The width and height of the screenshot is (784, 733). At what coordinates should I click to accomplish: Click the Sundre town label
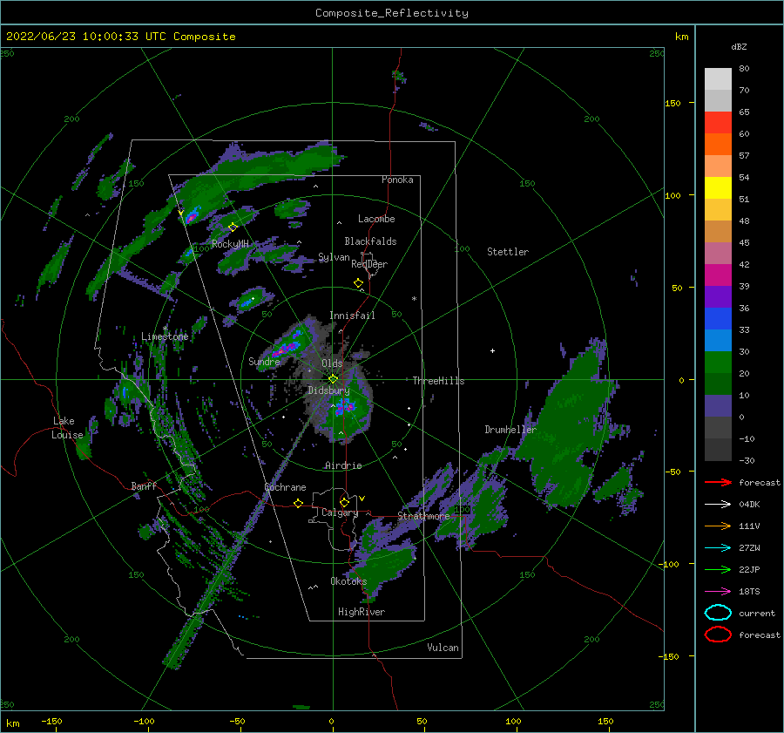click(x=264, y=361)
